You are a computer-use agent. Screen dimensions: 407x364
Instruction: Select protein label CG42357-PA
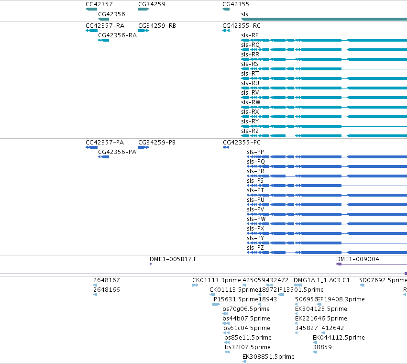(105, 143)
